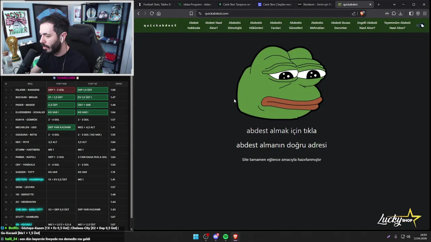Click the 1.84 odds for NEC - FEYE
The image size is (431, 242).
tap(113, 142)
